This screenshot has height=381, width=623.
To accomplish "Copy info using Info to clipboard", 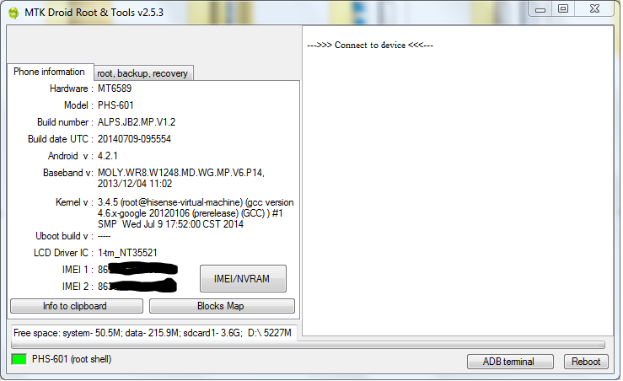I will coord(76,306).
